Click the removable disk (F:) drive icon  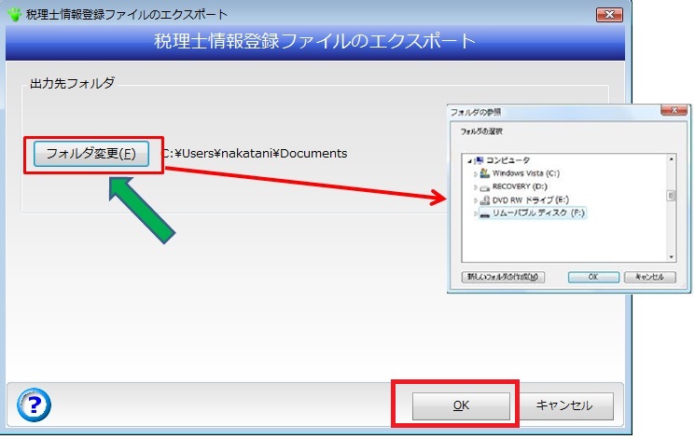pos(484,213)
